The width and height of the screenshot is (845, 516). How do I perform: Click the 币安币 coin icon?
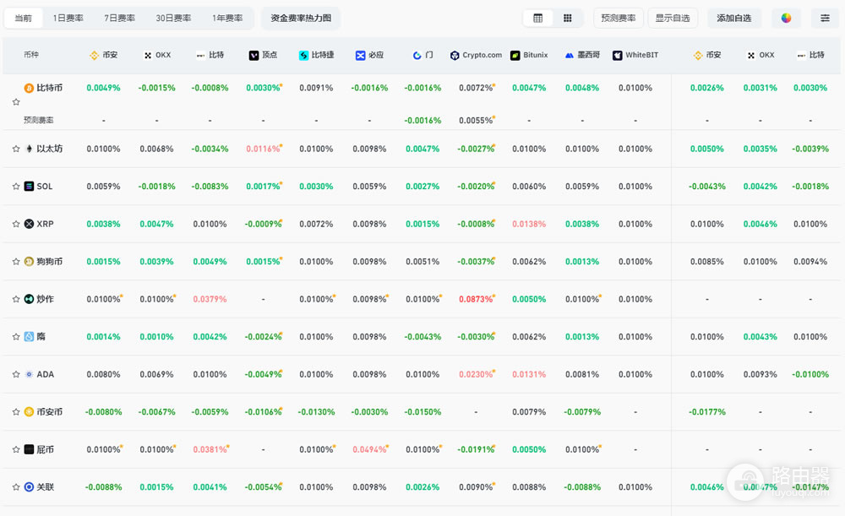[x=29, y=412]
